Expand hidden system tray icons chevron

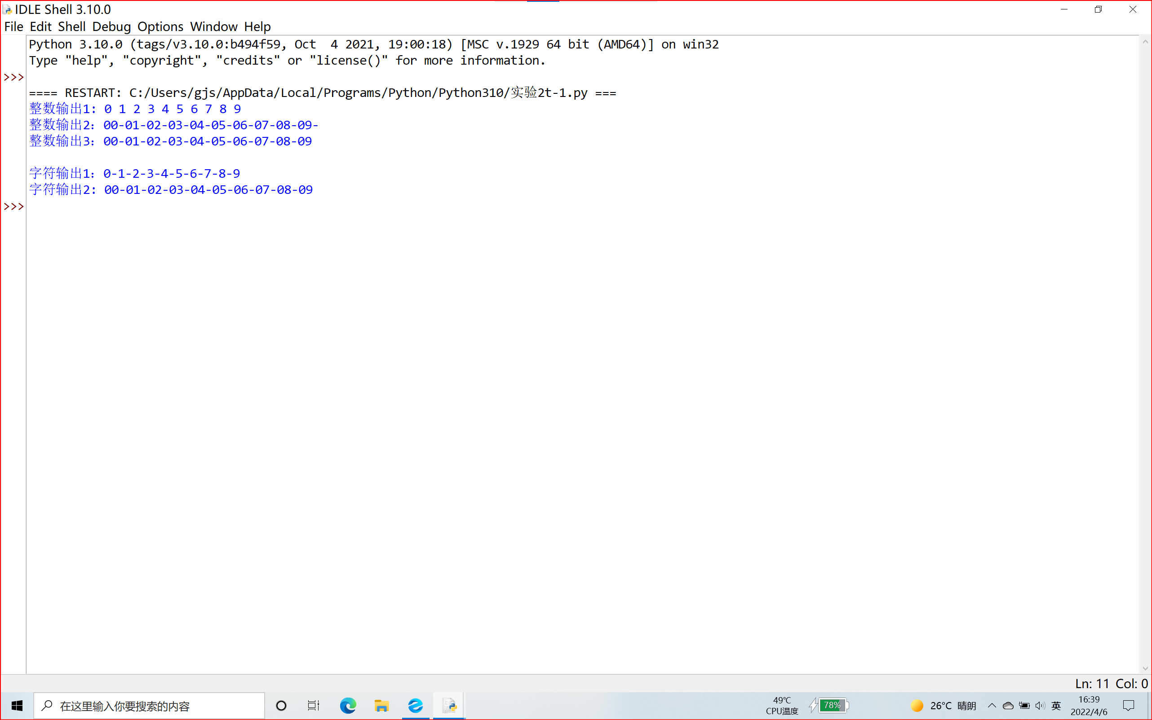pos(992,706)
